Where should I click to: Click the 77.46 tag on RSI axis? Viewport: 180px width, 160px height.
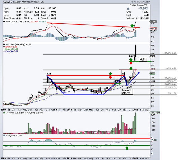click(x=153, y=140)
